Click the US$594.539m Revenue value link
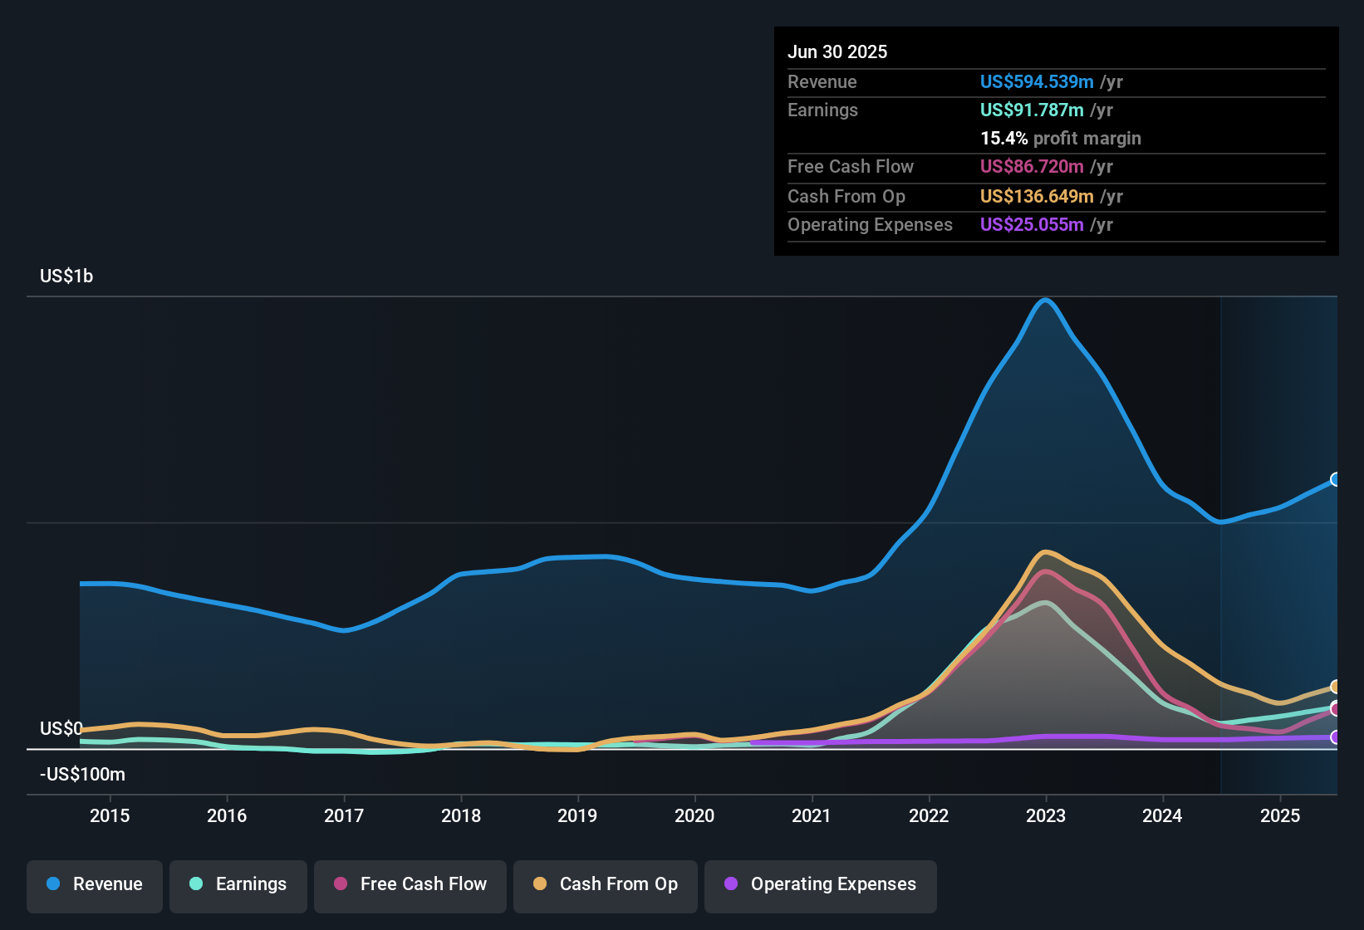Viewport: 1364px width, 930px height. 1036,81
